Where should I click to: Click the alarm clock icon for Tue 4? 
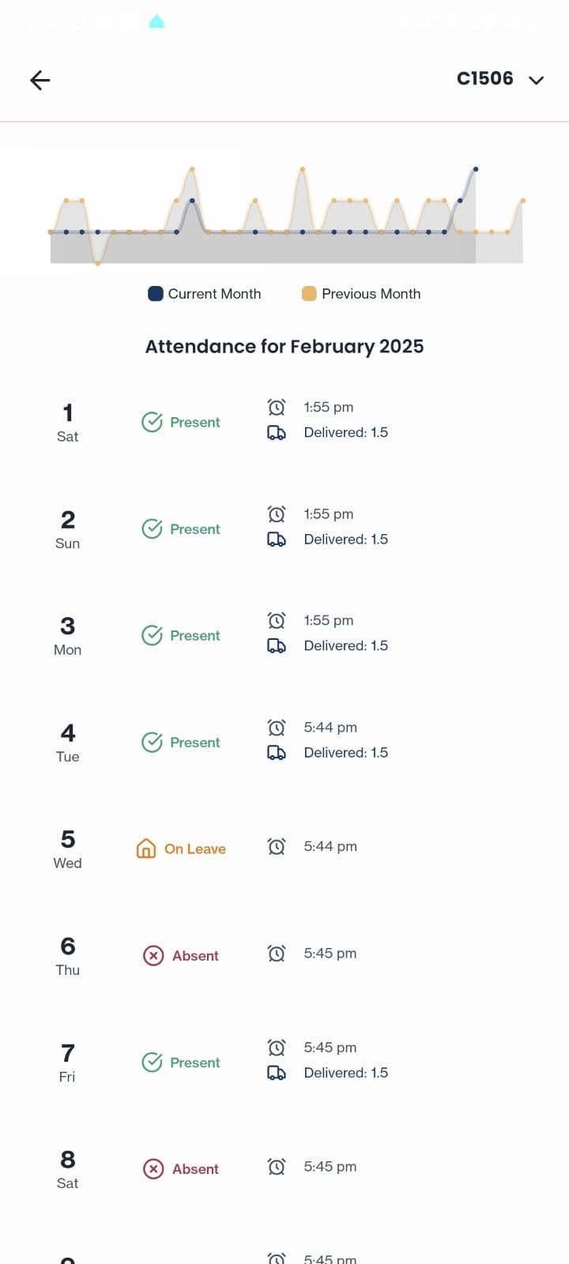pos(277,728)
